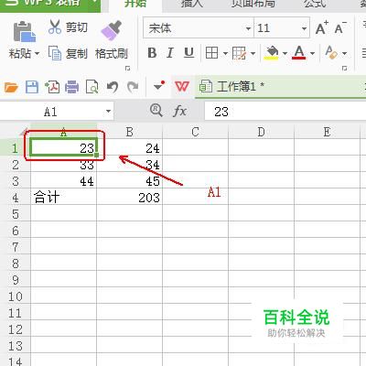Click the Paste clipboard icon
Image resolution: width=366 pixels, height=366 pixels.
(25, 31)
